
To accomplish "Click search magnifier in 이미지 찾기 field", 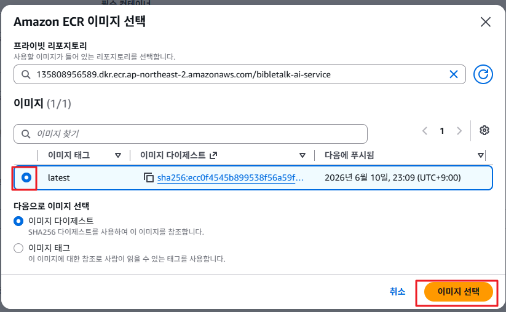I will [x=26, y=134].
